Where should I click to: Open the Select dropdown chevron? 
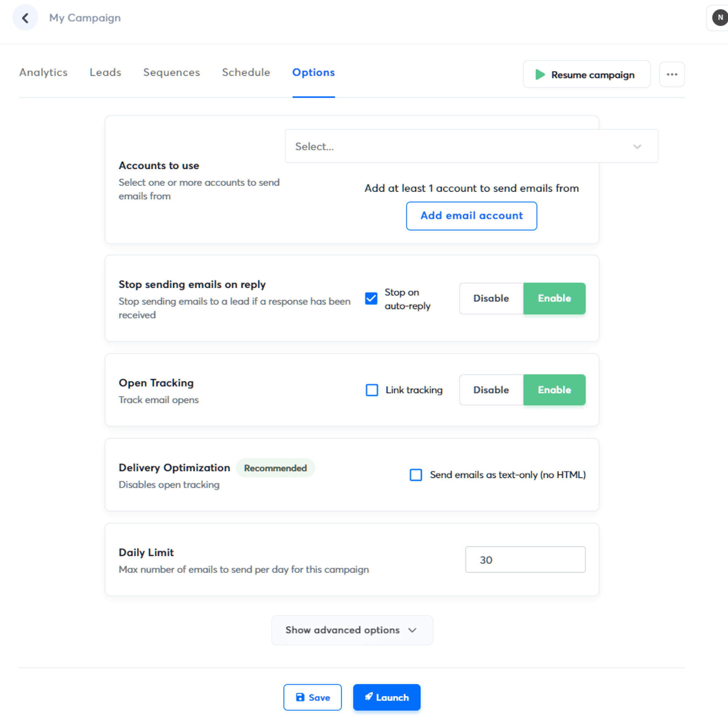click(x=637, y=146)
